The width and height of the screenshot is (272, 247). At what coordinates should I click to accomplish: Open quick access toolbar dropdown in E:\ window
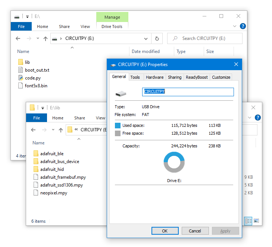pos(27,17)
